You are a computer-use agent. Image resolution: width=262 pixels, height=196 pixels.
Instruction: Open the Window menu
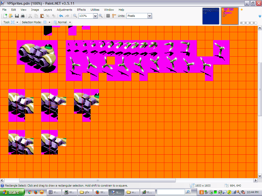109,10
